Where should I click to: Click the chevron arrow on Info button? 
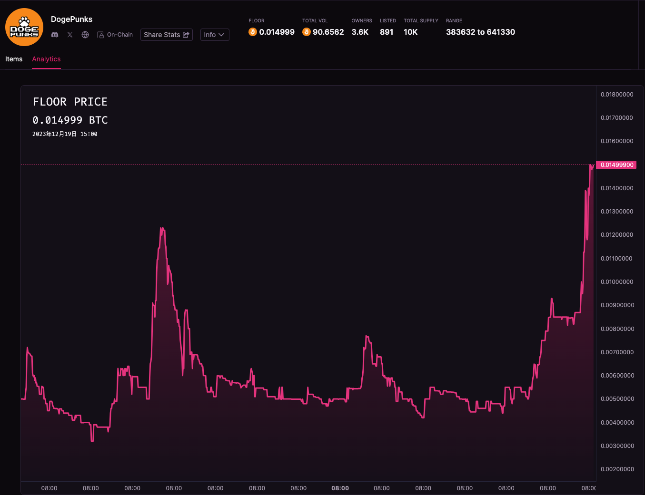tap(221, 35)
